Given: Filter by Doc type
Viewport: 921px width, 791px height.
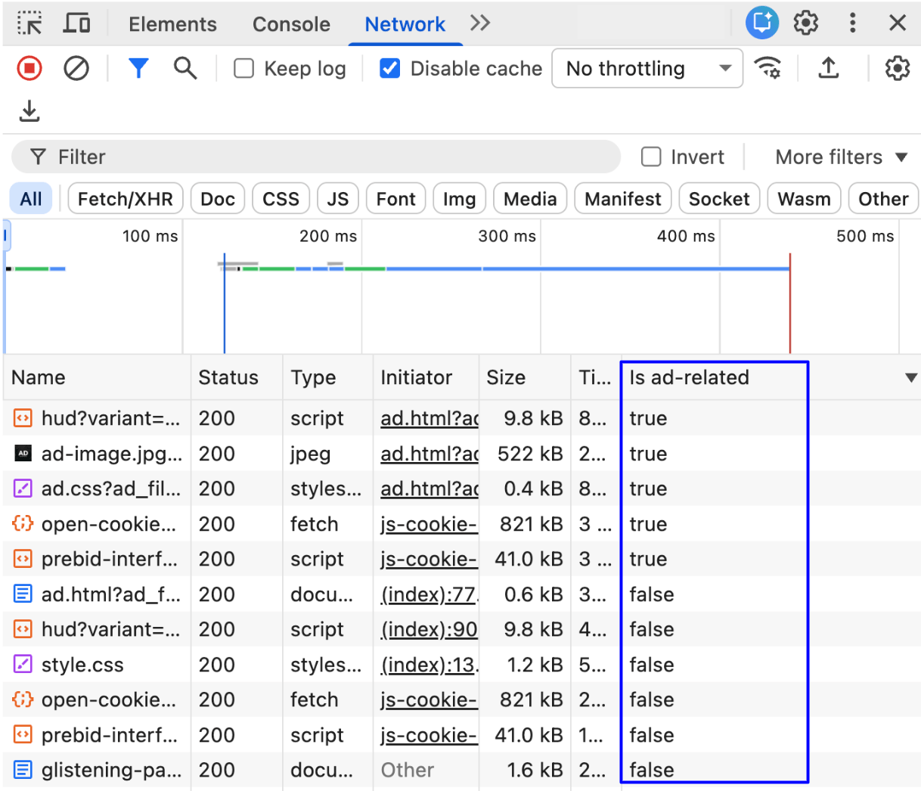Looking at the screenshot, I should coord(218,199).
